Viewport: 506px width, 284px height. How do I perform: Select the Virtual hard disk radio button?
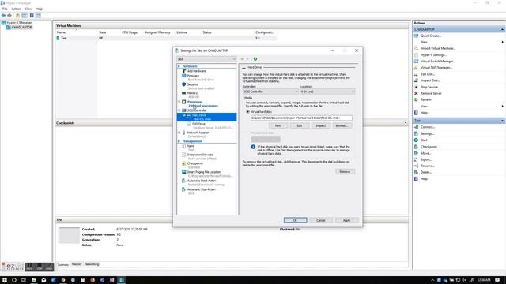pyautogui.click(x=247, y=112)
